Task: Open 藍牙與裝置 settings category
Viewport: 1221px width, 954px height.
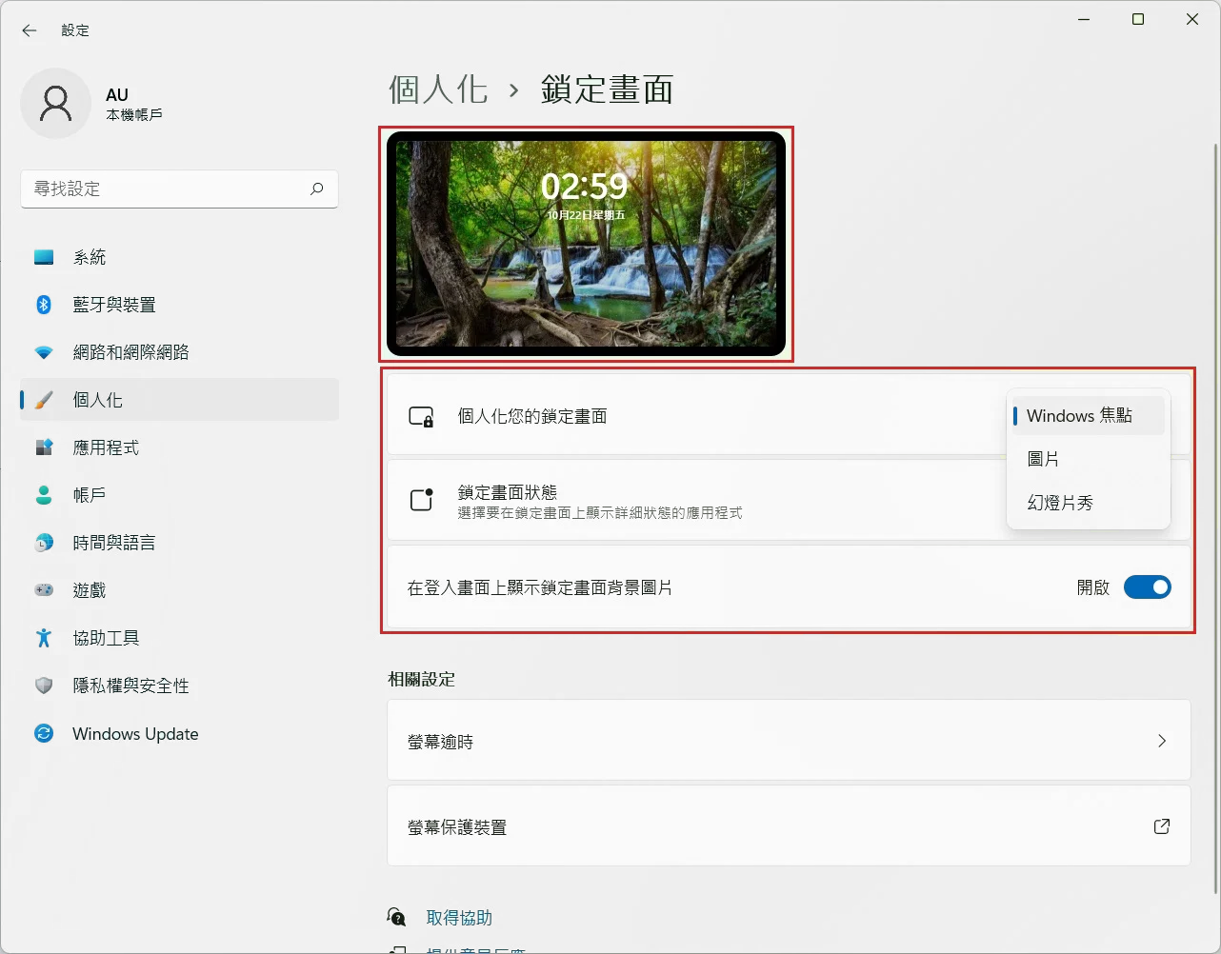Action: 179,305
